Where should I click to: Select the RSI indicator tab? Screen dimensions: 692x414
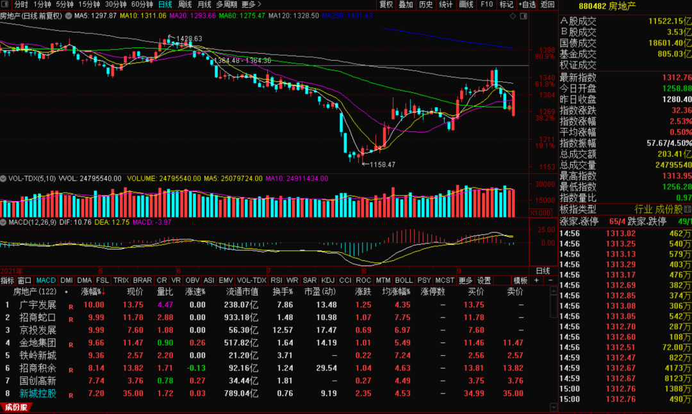pos(277,280)
